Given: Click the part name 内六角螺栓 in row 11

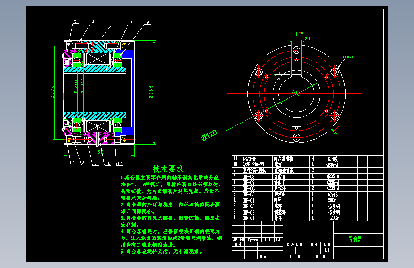Looking at the screenshot, I should 284,159.
